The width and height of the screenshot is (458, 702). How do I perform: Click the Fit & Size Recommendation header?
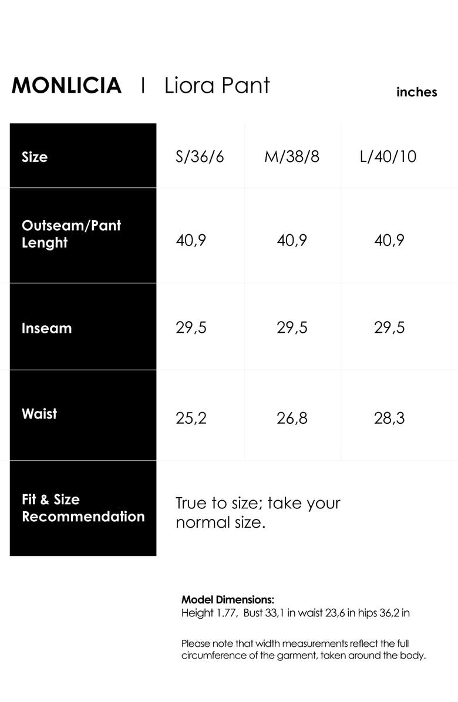click(83, 508)
